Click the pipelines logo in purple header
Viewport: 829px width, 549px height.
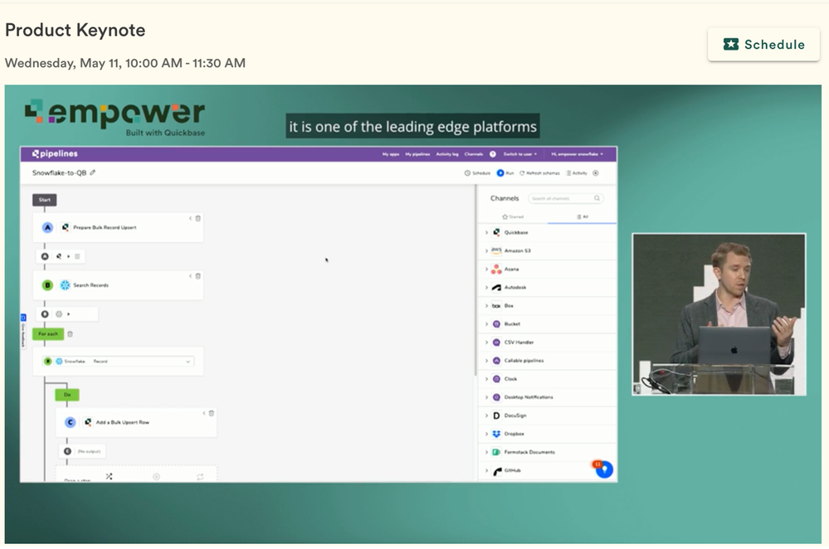pyautogui.click(x=55, y=153)
